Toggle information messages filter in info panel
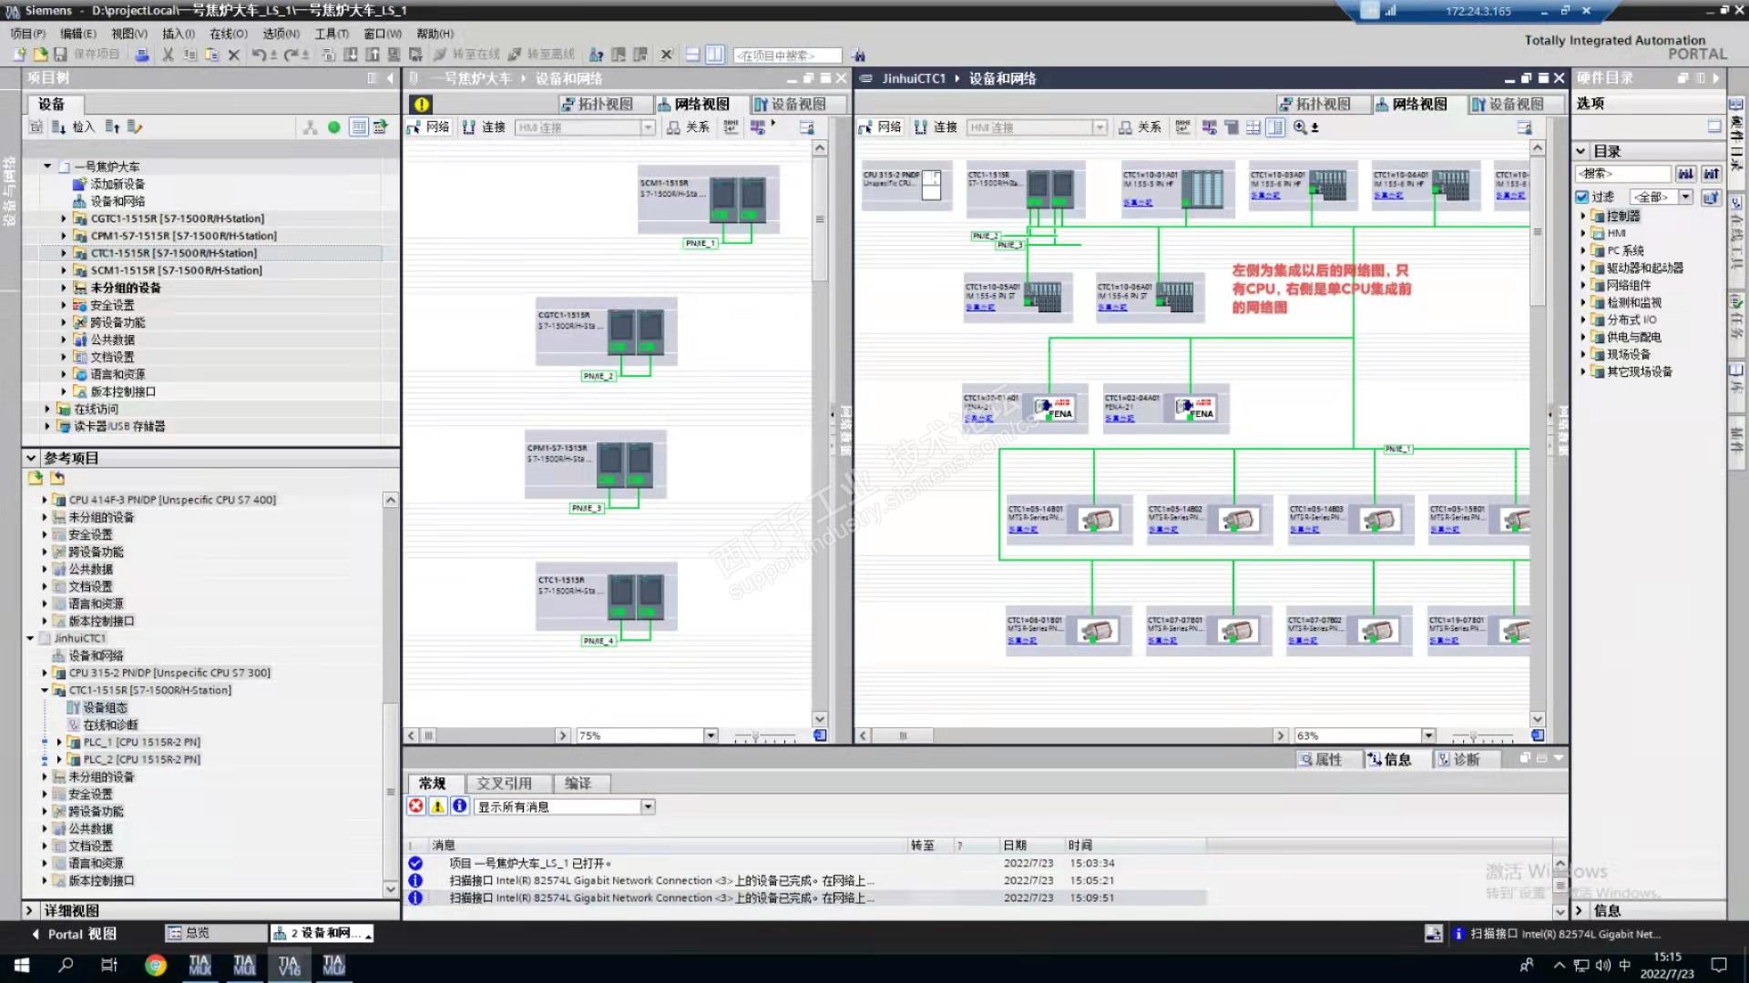The height and width of the screenshot is (983, 1749). click(460, 806)
